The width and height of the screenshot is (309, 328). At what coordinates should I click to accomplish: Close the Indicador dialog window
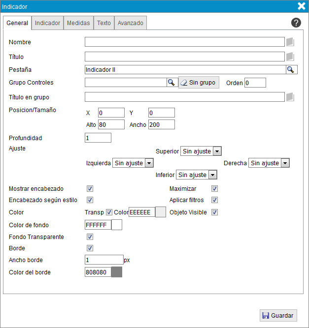(302, 6)
